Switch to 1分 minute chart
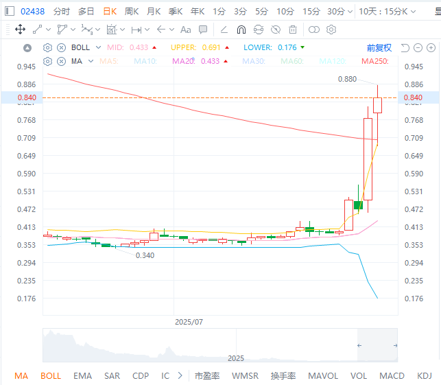This screenshot has width=441, height=385. pos(219,11)
